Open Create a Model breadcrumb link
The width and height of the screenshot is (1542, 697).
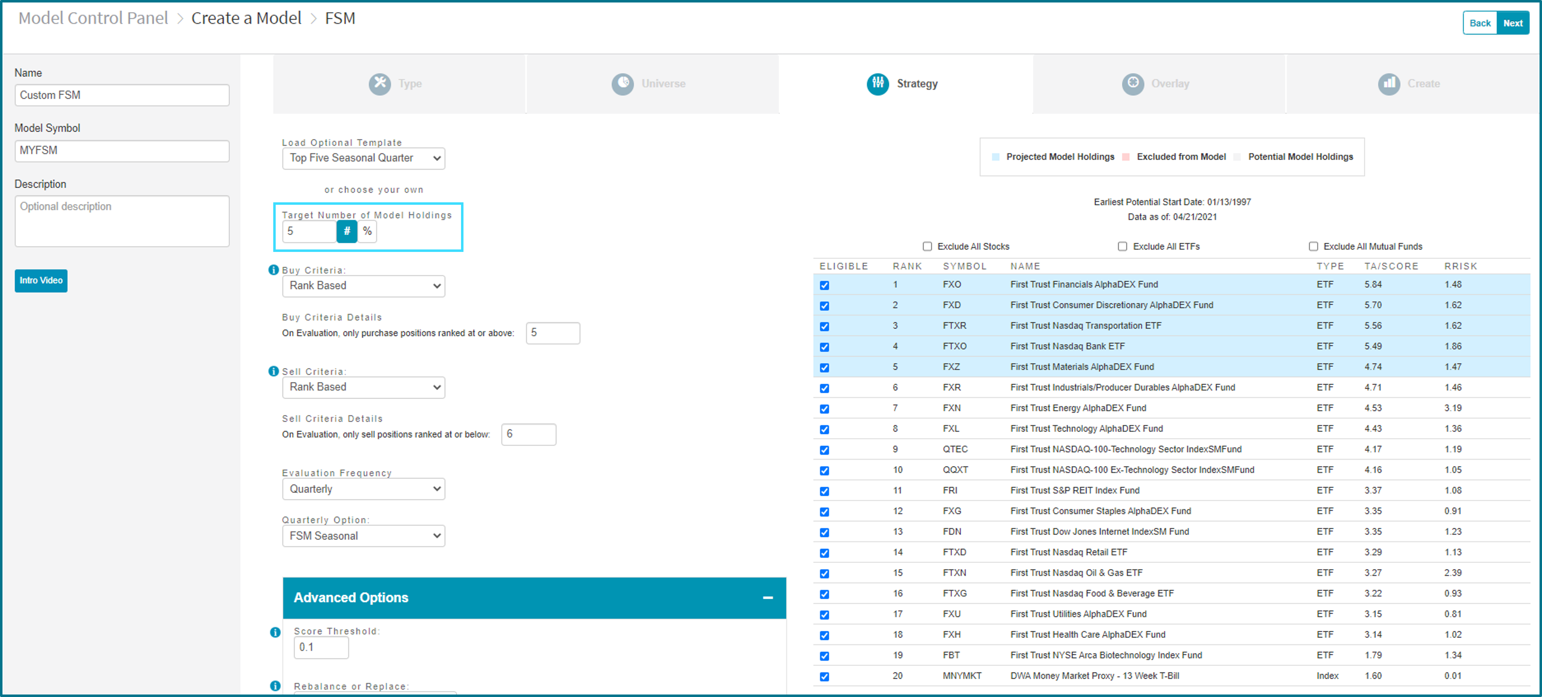pyautogui.click(x=246, y=19)
